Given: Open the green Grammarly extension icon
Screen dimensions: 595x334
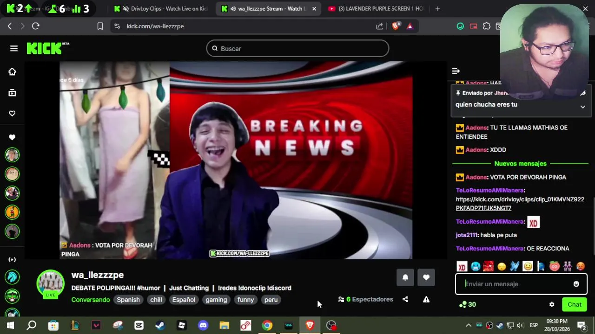Looking at the screenshot, I should pyautogui.click(x=460, y=26).
